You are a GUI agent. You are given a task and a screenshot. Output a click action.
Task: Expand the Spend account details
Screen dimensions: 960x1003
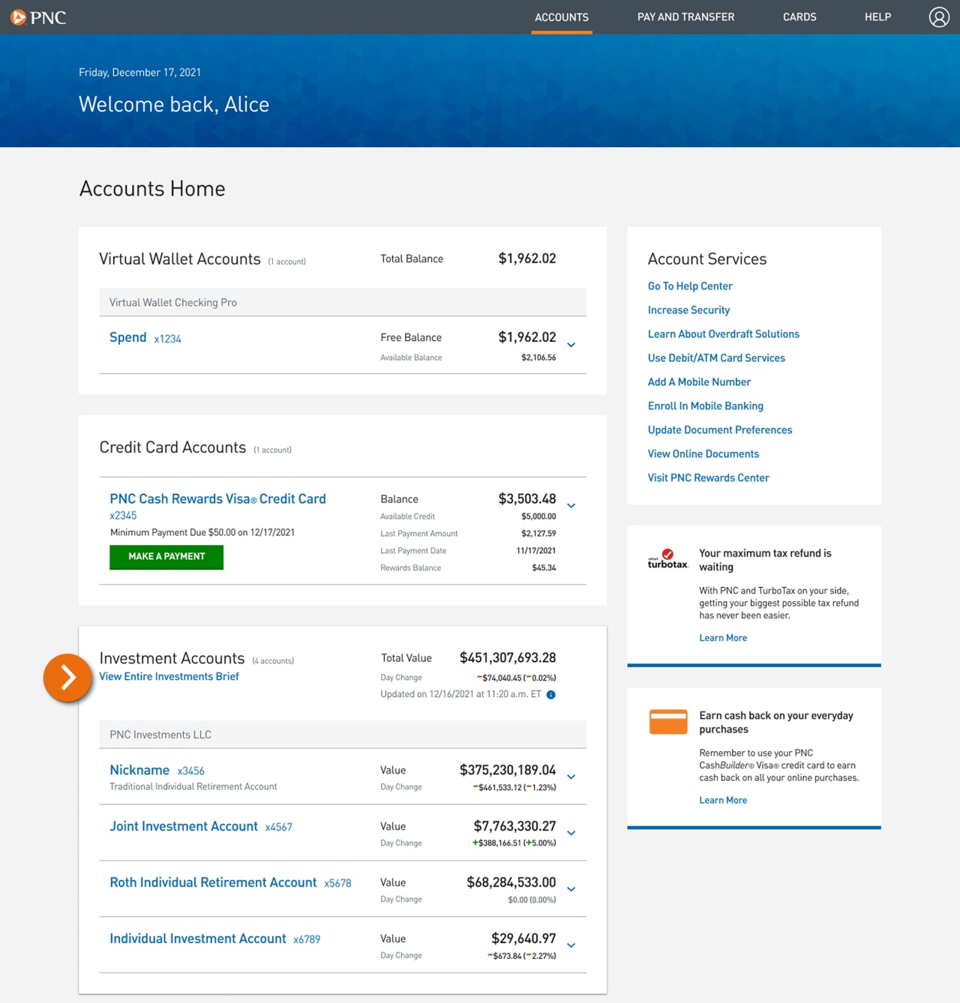571,345
